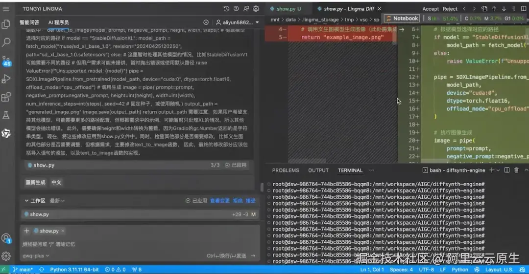Switch to the AI 程序员 tab

pyautogui.click(x=58, y=22)
